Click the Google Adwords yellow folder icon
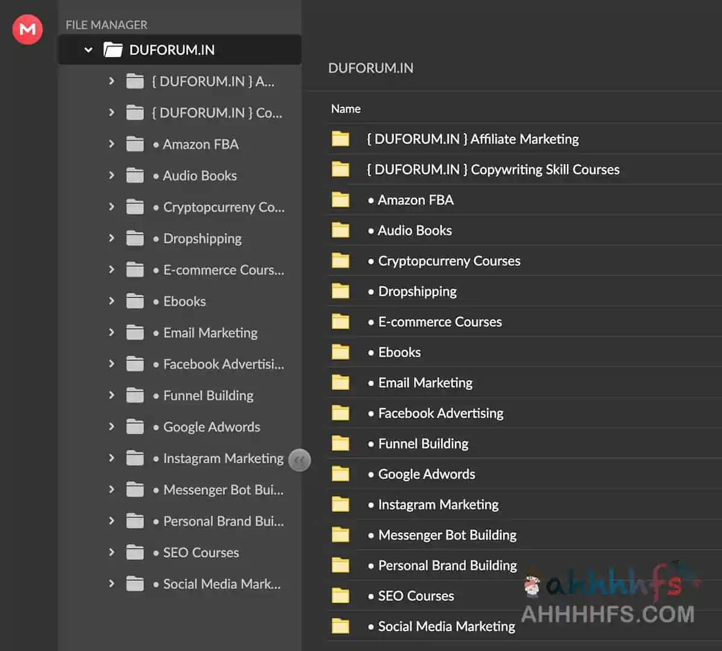Screen dimensions: 722x651 tap(341, 474)
